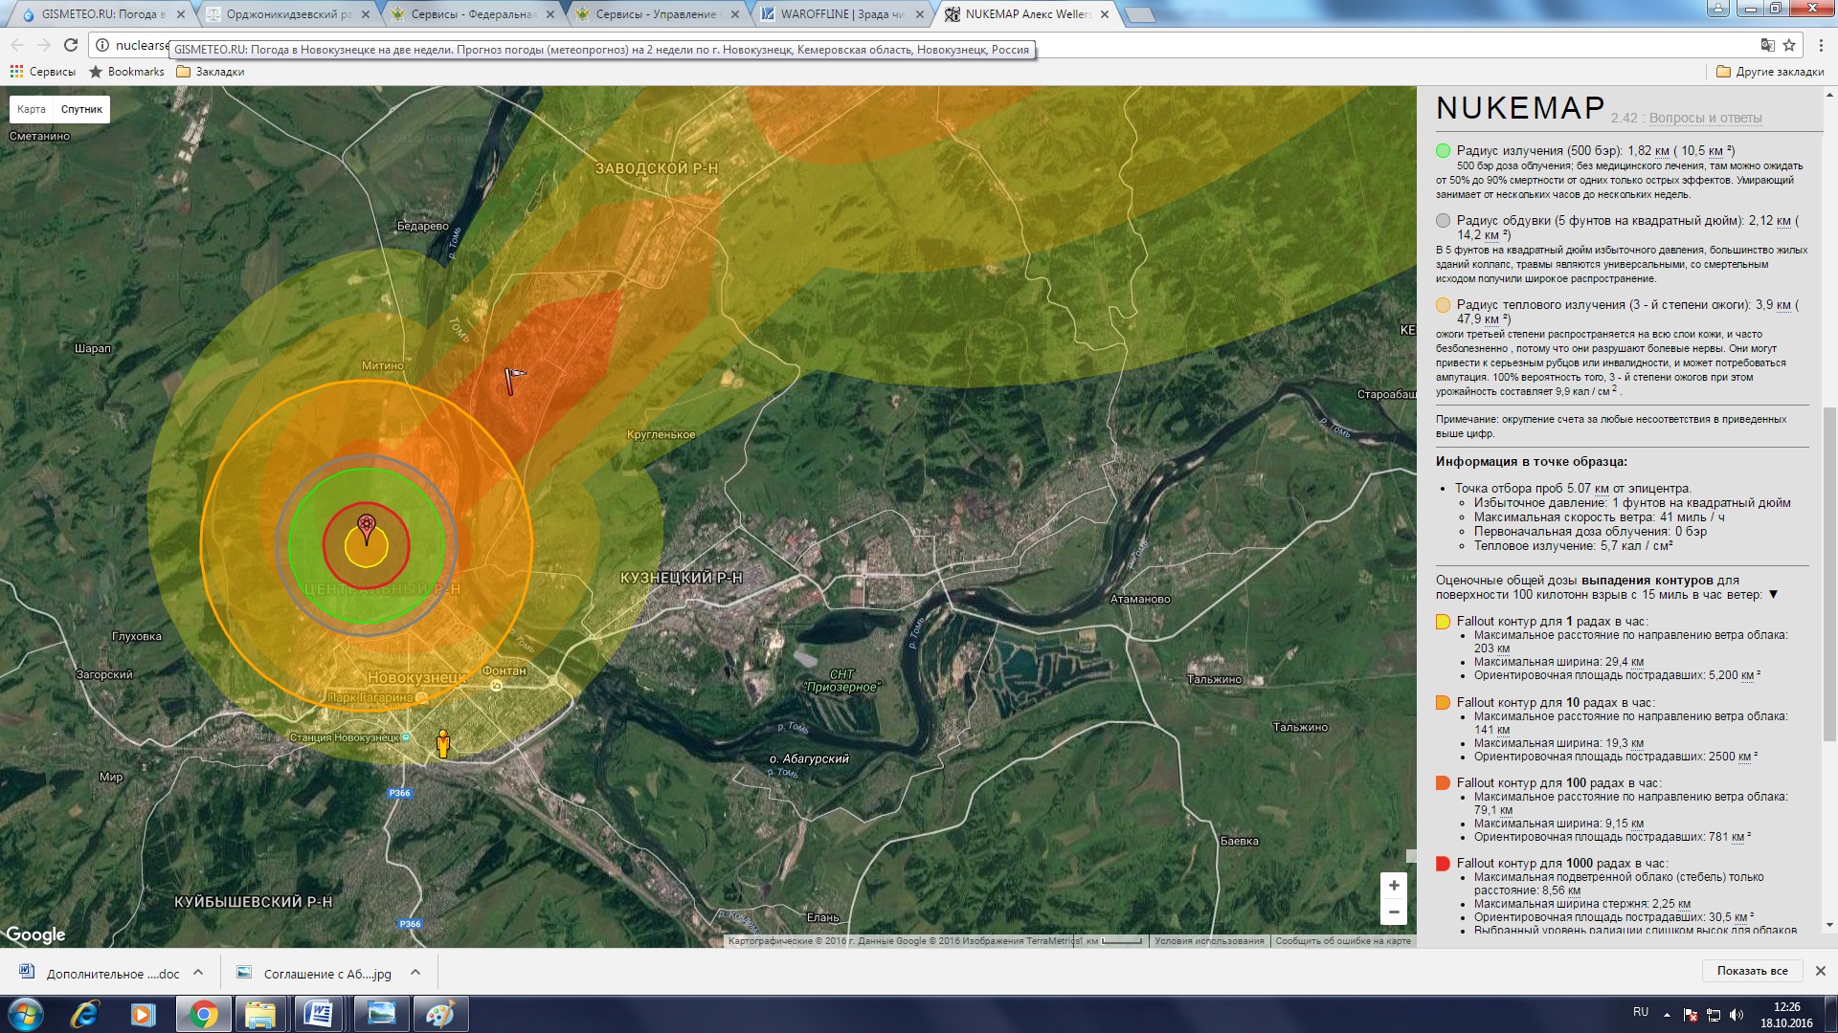1838x1033 pixels.
Task: Click the Street View pegman icon
Action: (443, 743)
